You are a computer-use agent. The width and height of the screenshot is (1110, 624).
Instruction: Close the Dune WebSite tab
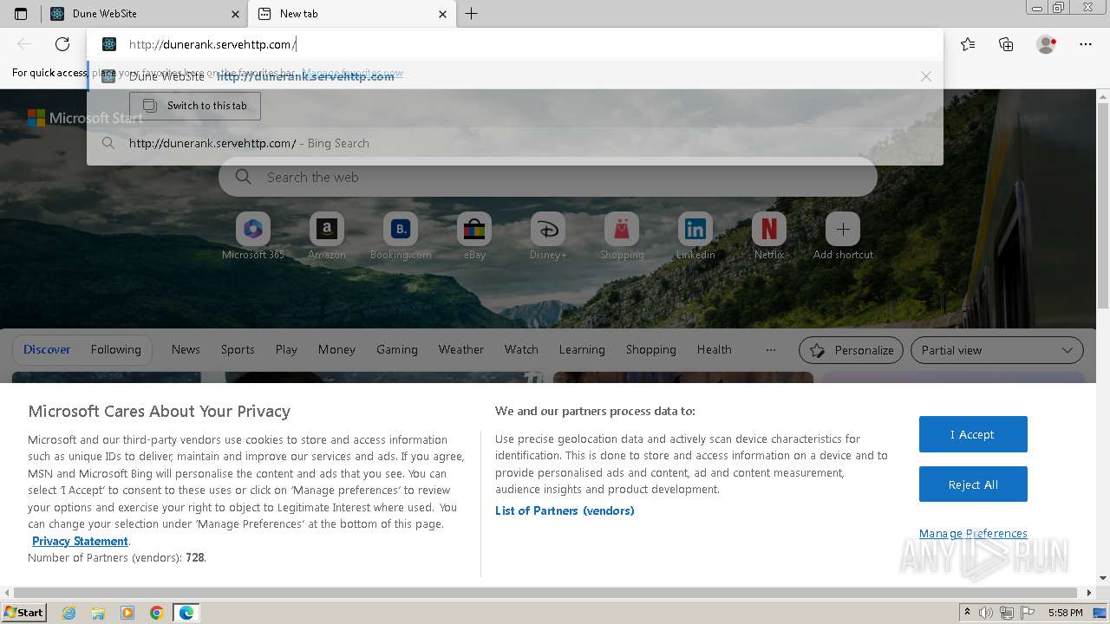click(x=235, y=14)
